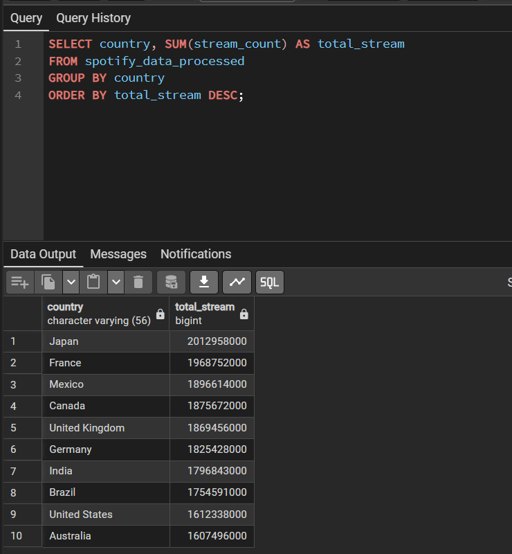Viewport: 512px width, 554px height.
Task: Click SELECT keyword in query line 1
Action: point(70,44)
